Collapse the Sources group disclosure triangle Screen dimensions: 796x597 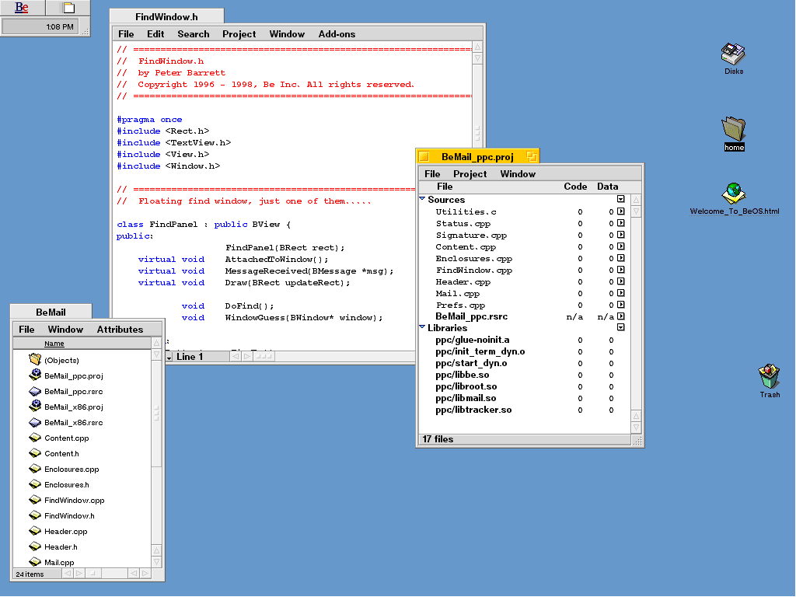tap(422, 199)
